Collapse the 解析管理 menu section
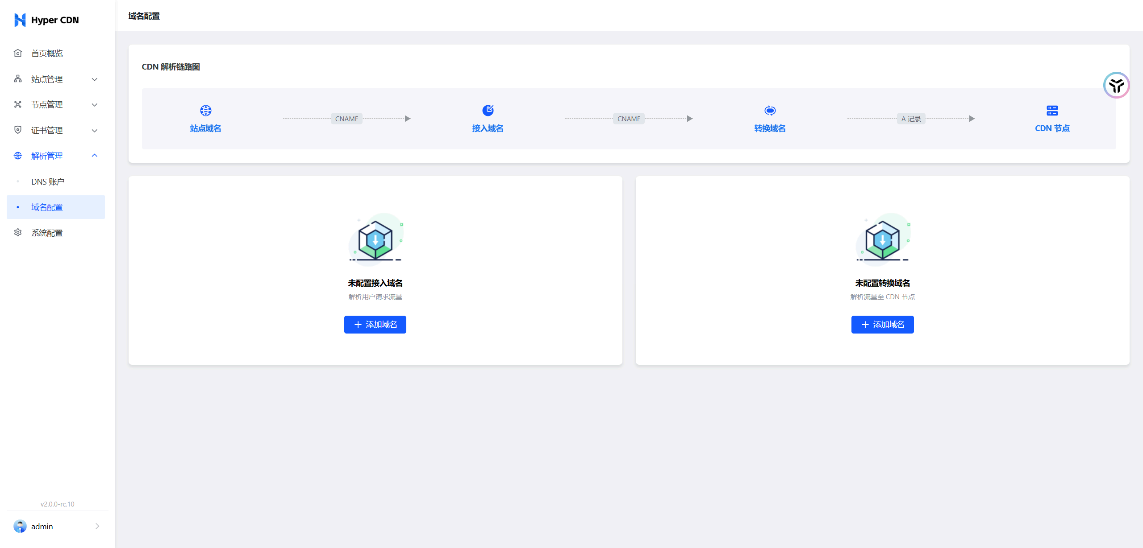Image resolution: width=1143 pixels, height=548 pixels. pos(95,156)
